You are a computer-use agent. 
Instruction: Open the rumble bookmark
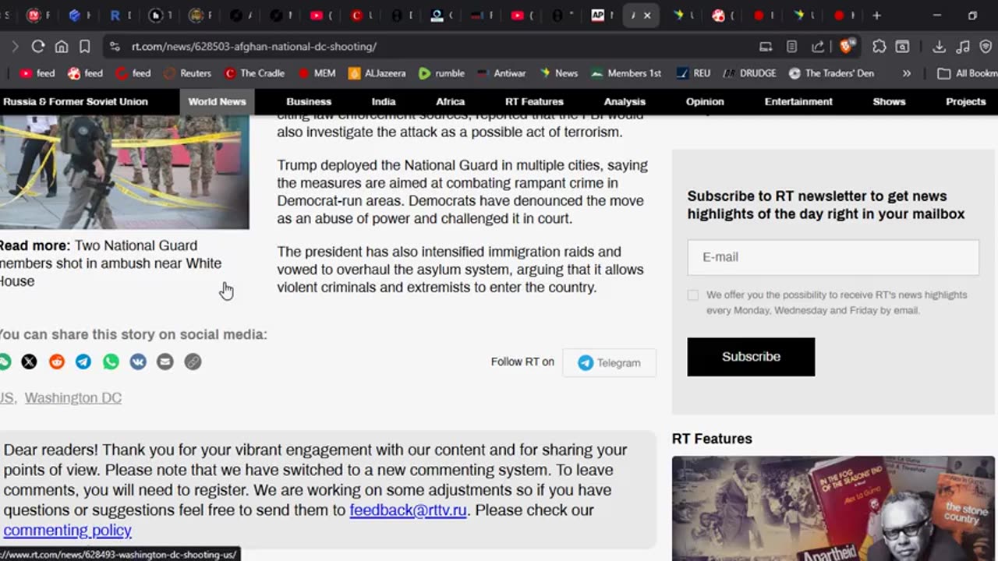[441, 73]
